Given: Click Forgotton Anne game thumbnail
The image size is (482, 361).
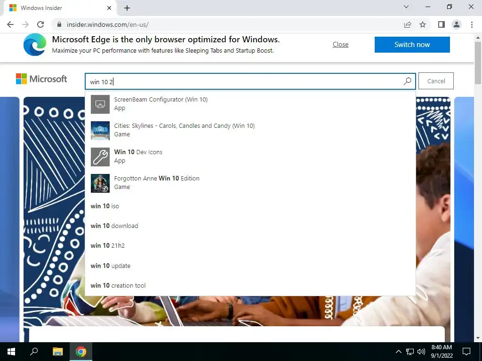Looking at the screenshot, I should pyautogui.click(x=100, y=183).
